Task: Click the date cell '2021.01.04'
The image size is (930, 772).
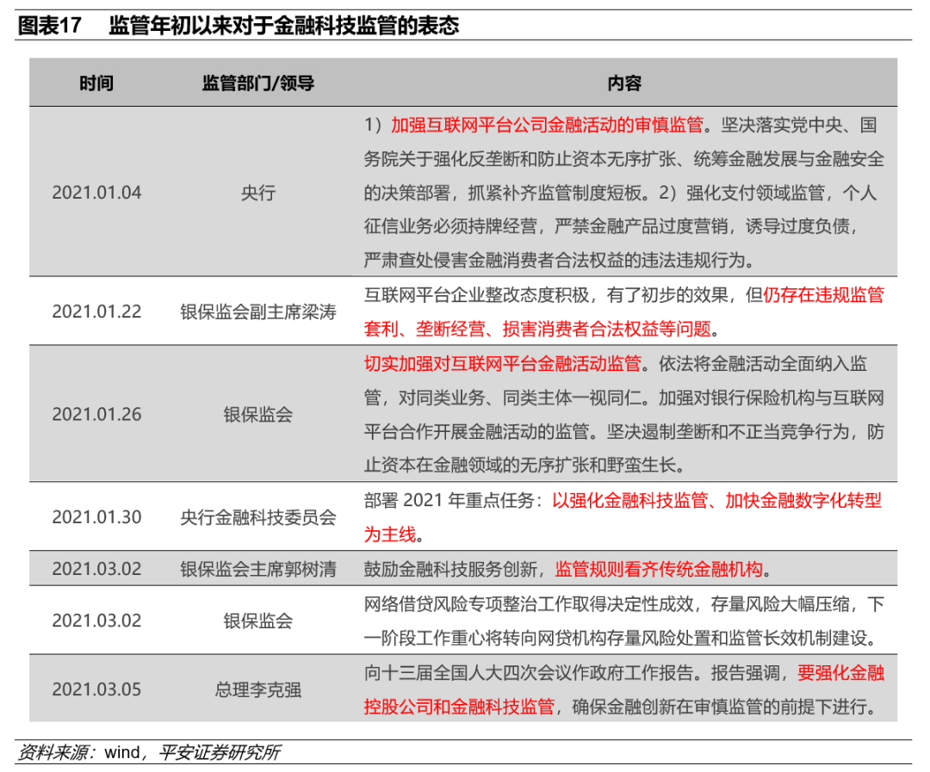Action: [x=96, y=193]
